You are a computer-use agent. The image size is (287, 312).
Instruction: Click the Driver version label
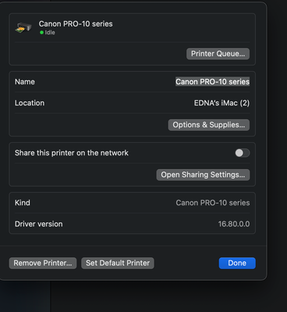[x=39, y=224]
